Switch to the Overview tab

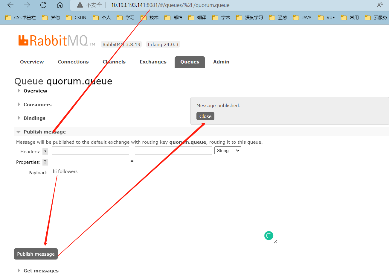pyautogui.click(x=32, y=62)
